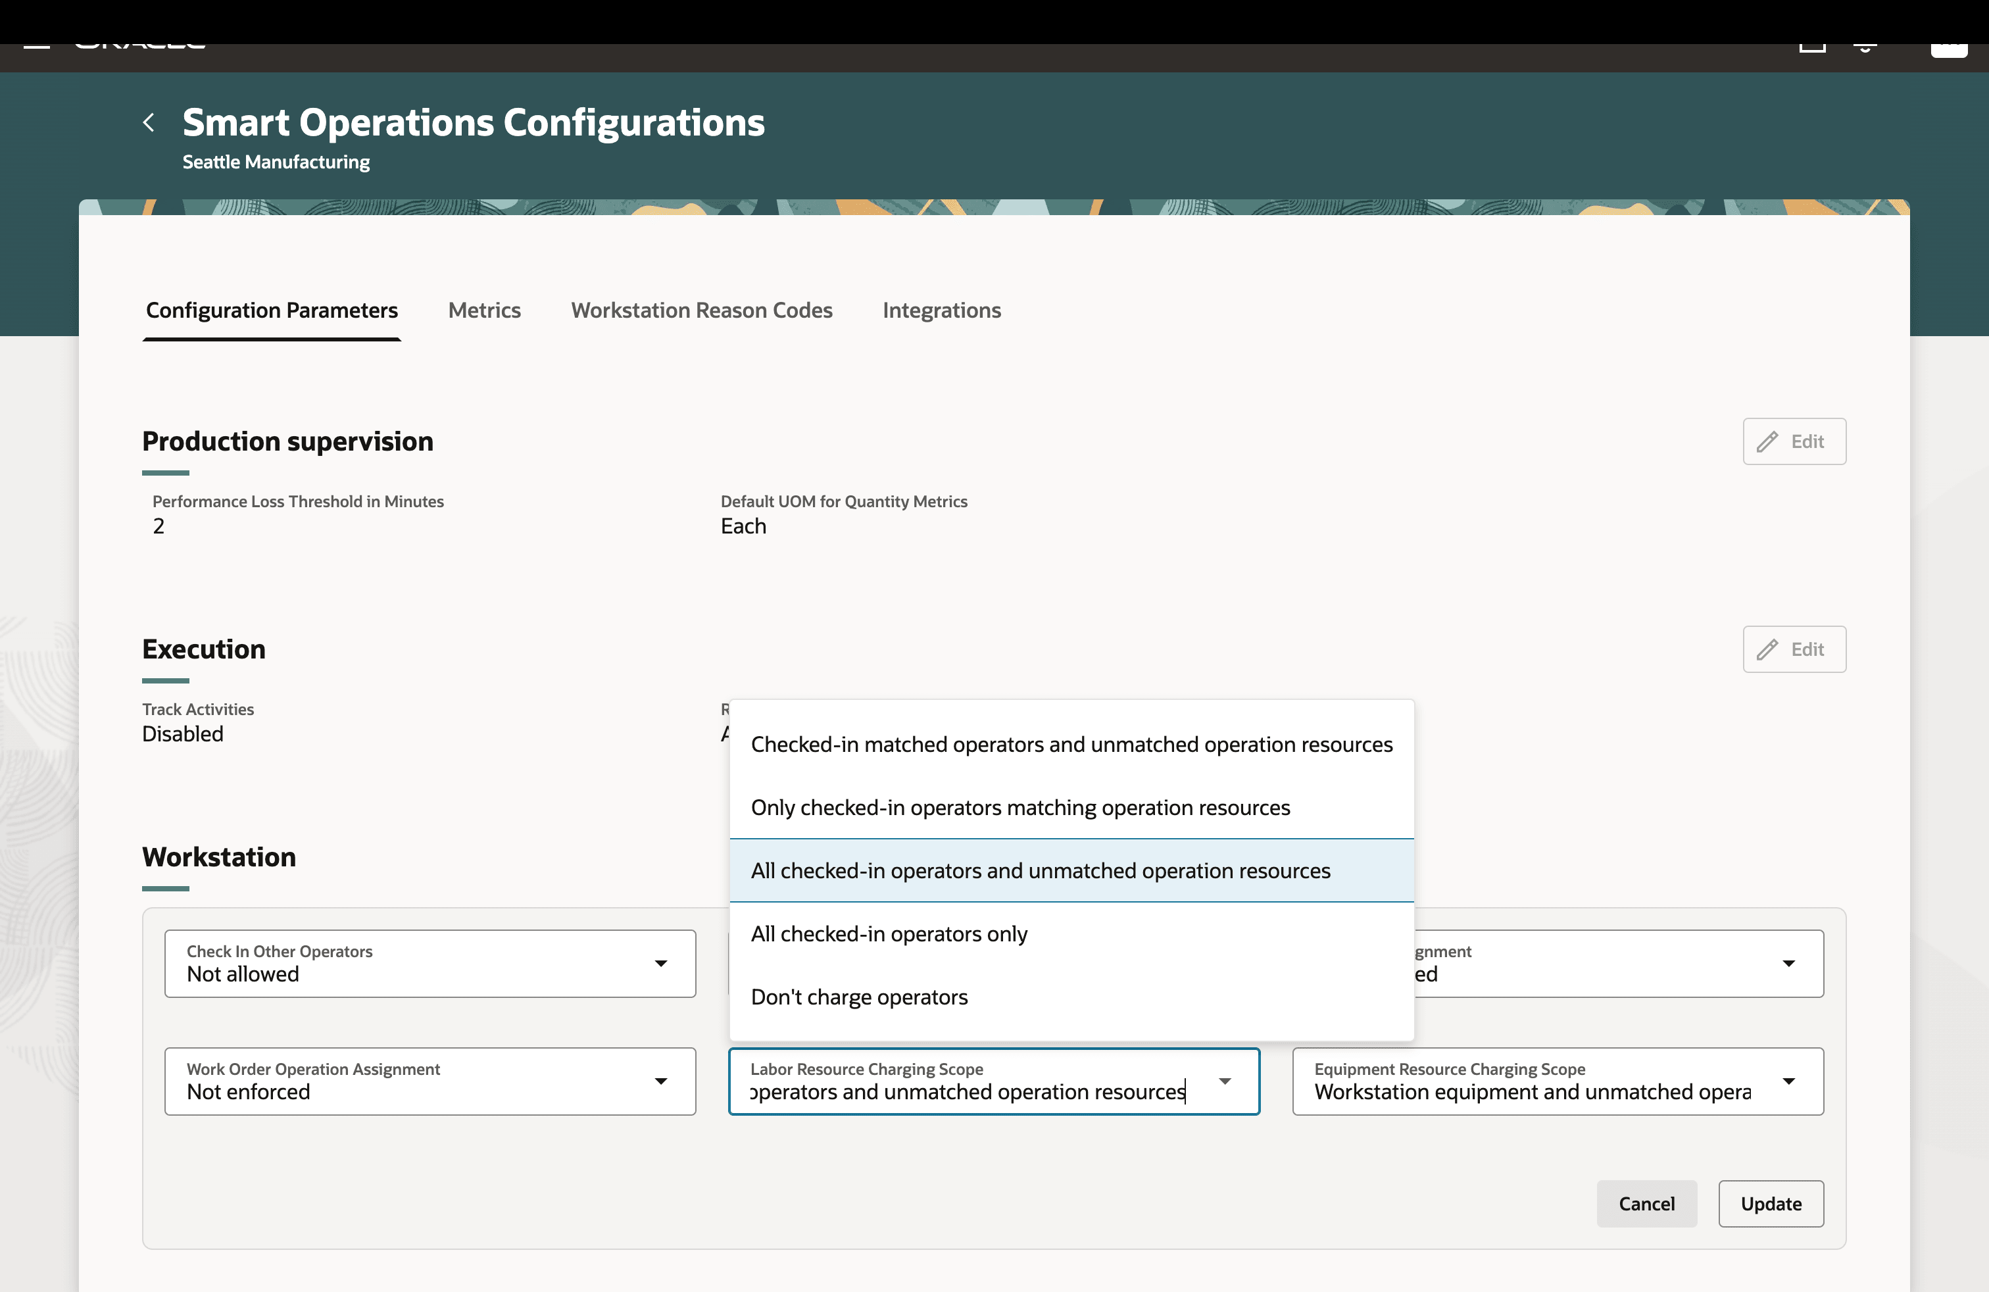
Task: Click the Performance Loss Threshold value 2
Action: [159, 526]
